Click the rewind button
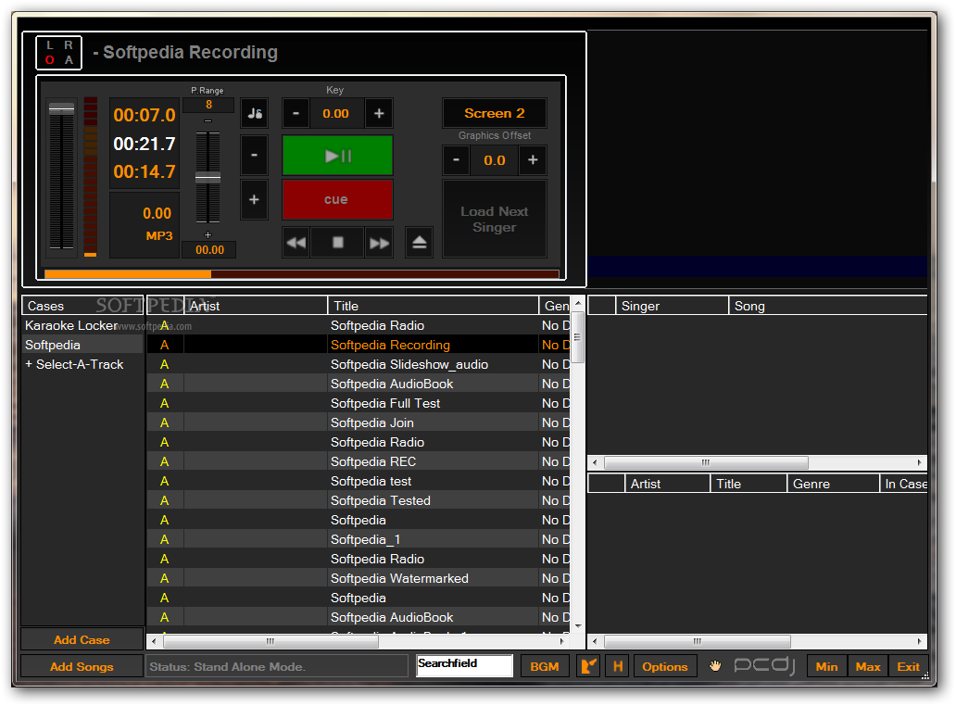The image size is (956, 706). (296, 243)
